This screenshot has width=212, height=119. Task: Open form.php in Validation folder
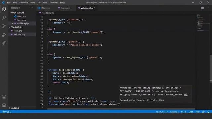coord(18,31)
